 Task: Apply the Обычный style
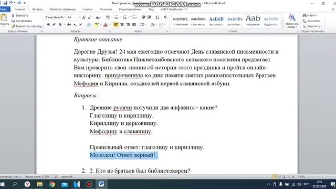pyautogui.click(x=180, y=21)
